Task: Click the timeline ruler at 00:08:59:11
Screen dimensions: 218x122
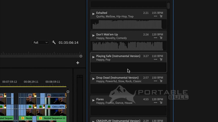Action: [x=53, y=82]
